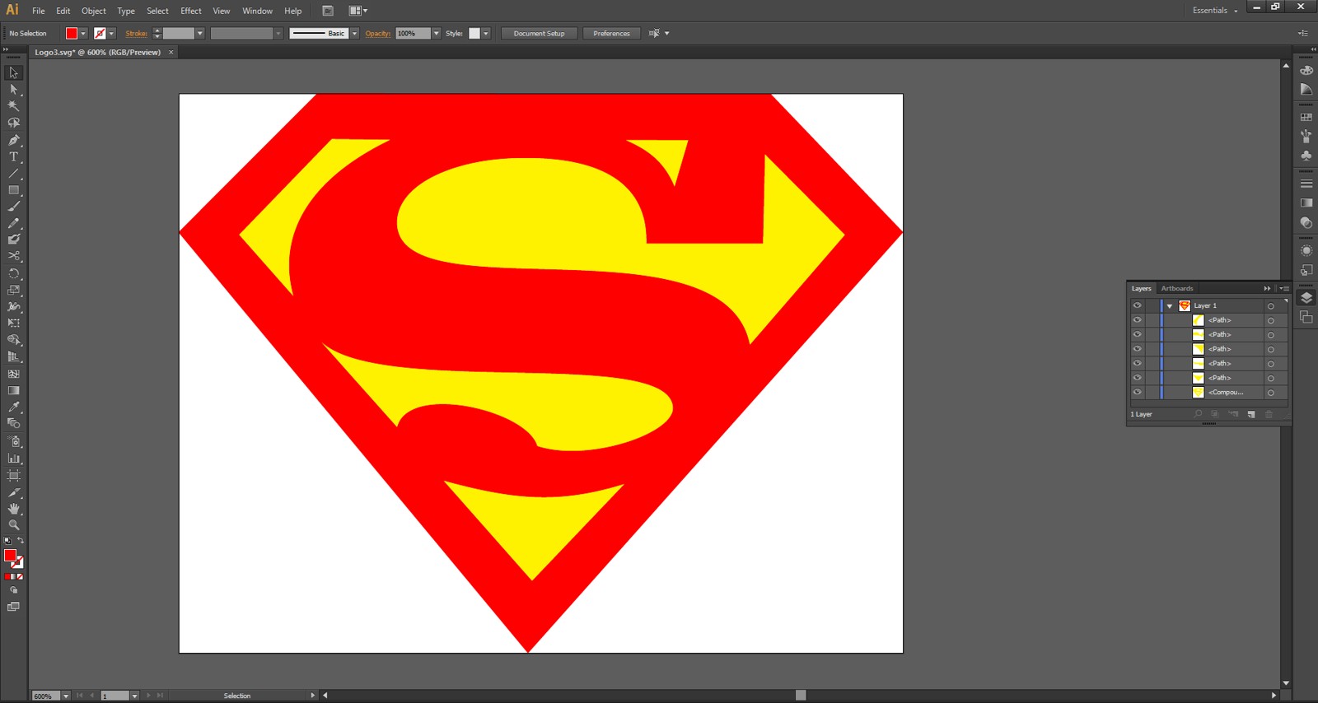Viewport: 1318px width, 703px height.
Task: Click the stroke none swatch in control bar
Action: (x=100, y=34)
